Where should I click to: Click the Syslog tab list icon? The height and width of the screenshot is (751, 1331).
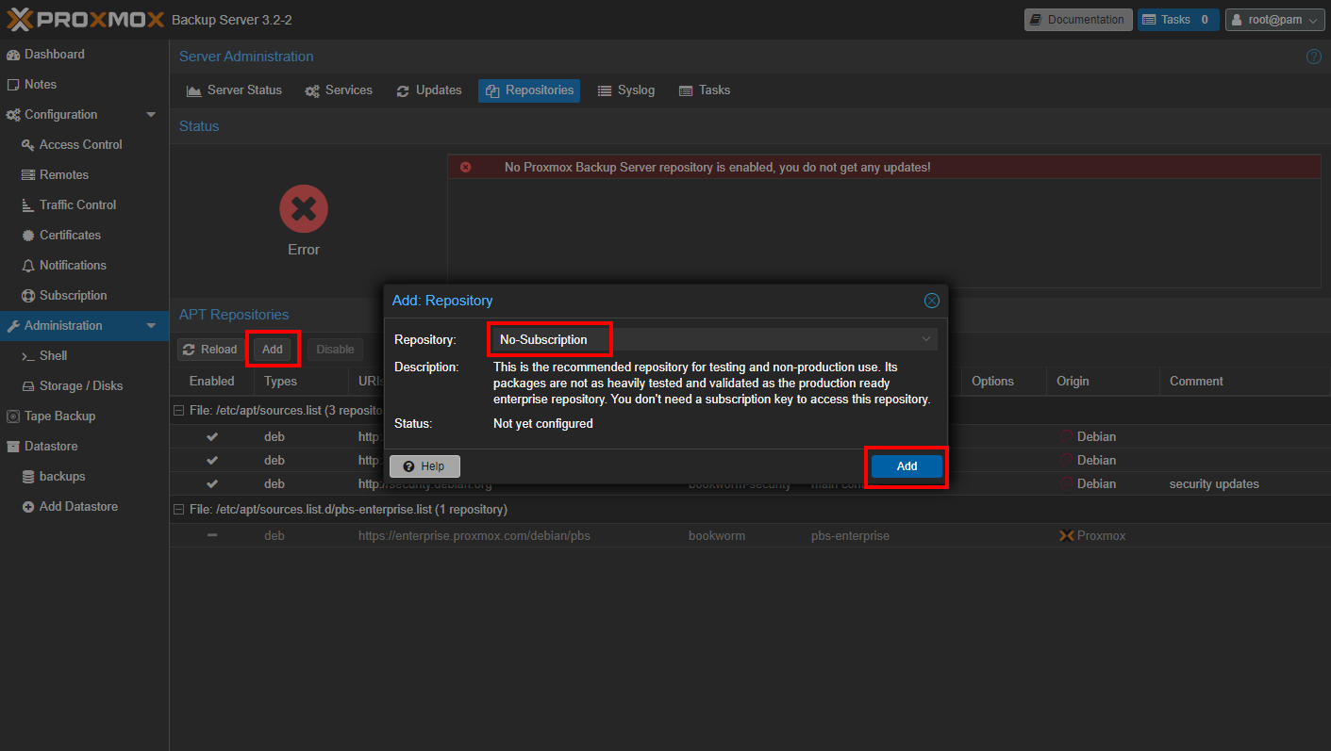pos(605,91)
